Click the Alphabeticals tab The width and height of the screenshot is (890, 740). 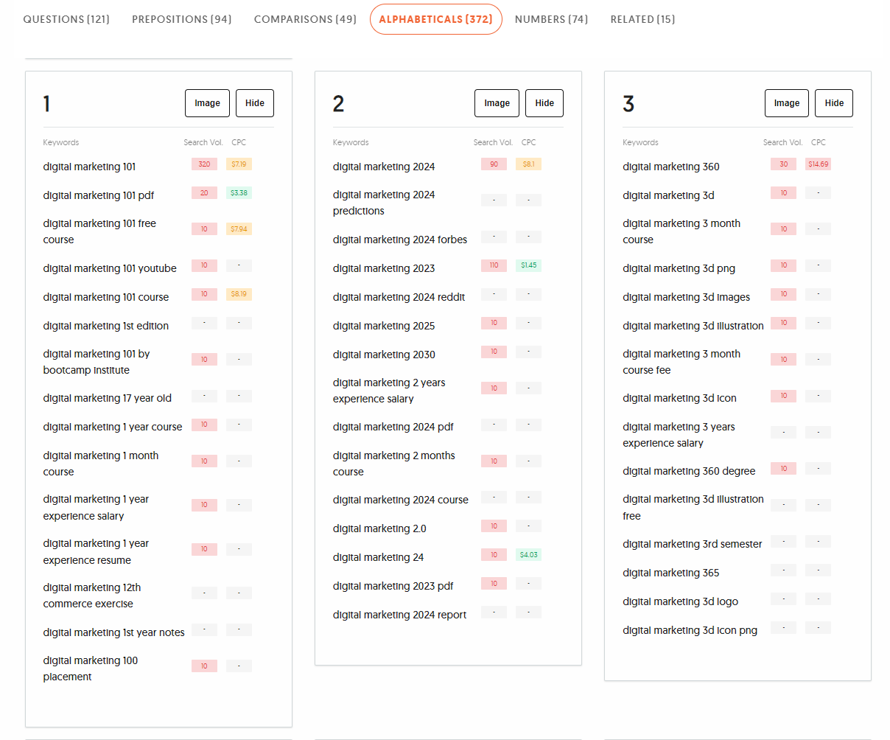click(435, 19)
